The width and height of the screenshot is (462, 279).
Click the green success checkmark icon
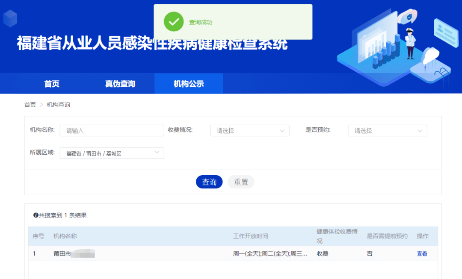point(174,22)
